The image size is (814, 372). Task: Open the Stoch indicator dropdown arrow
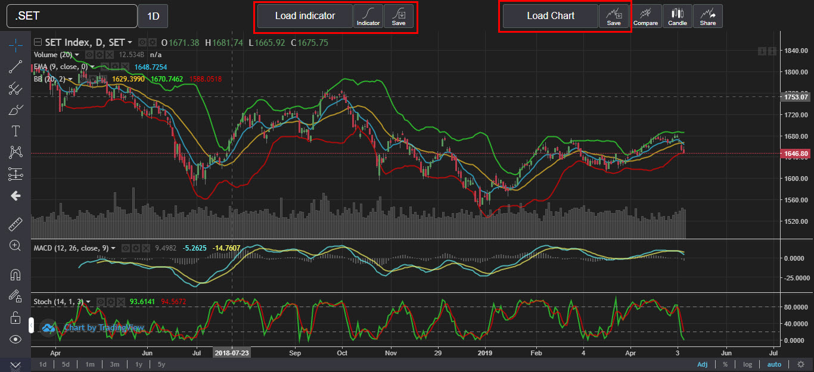pos(88,302)
